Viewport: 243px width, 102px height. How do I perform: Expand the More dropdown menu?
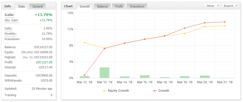(212, 6)
